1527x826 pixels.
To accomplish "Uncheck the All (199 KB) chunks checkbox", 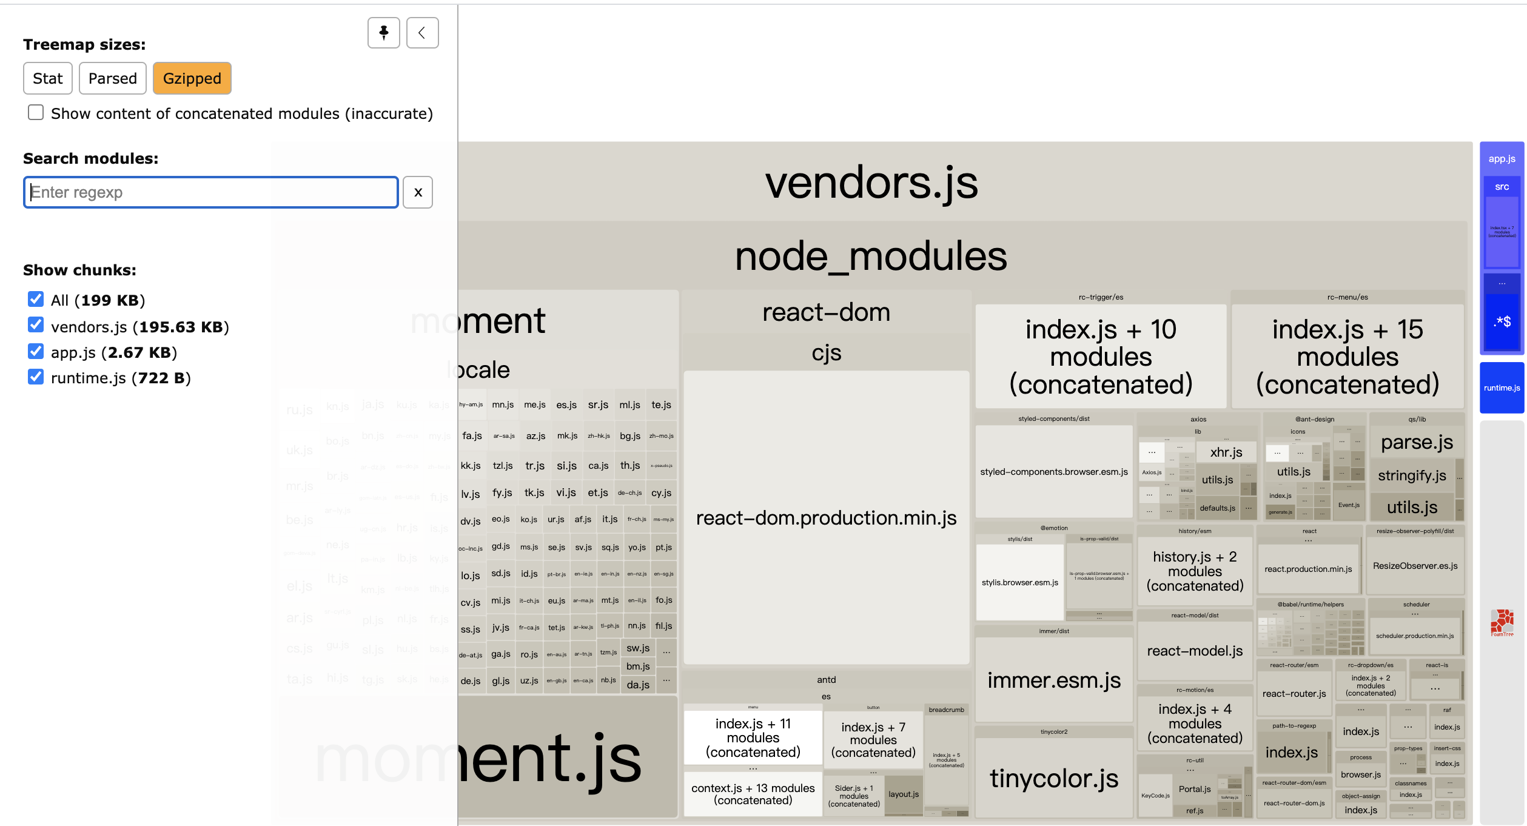I will click(x=35, y=299).
